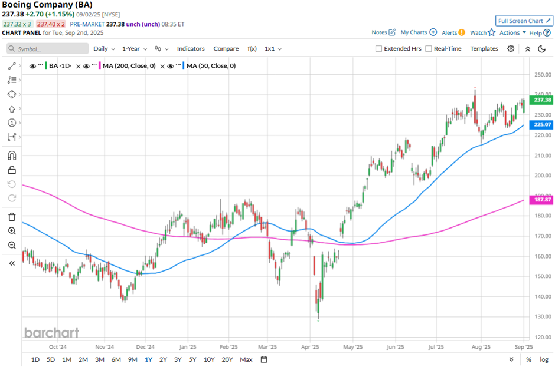Switch to dark mode moon icon
The height and width of the screenshot is (367, 555).
point(541,49)
